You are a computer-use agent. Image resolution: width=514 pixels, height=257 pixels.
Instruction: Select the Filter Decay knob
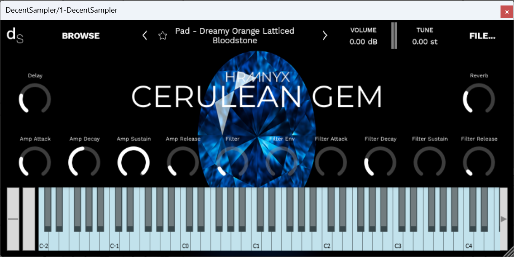click(380, 162)
